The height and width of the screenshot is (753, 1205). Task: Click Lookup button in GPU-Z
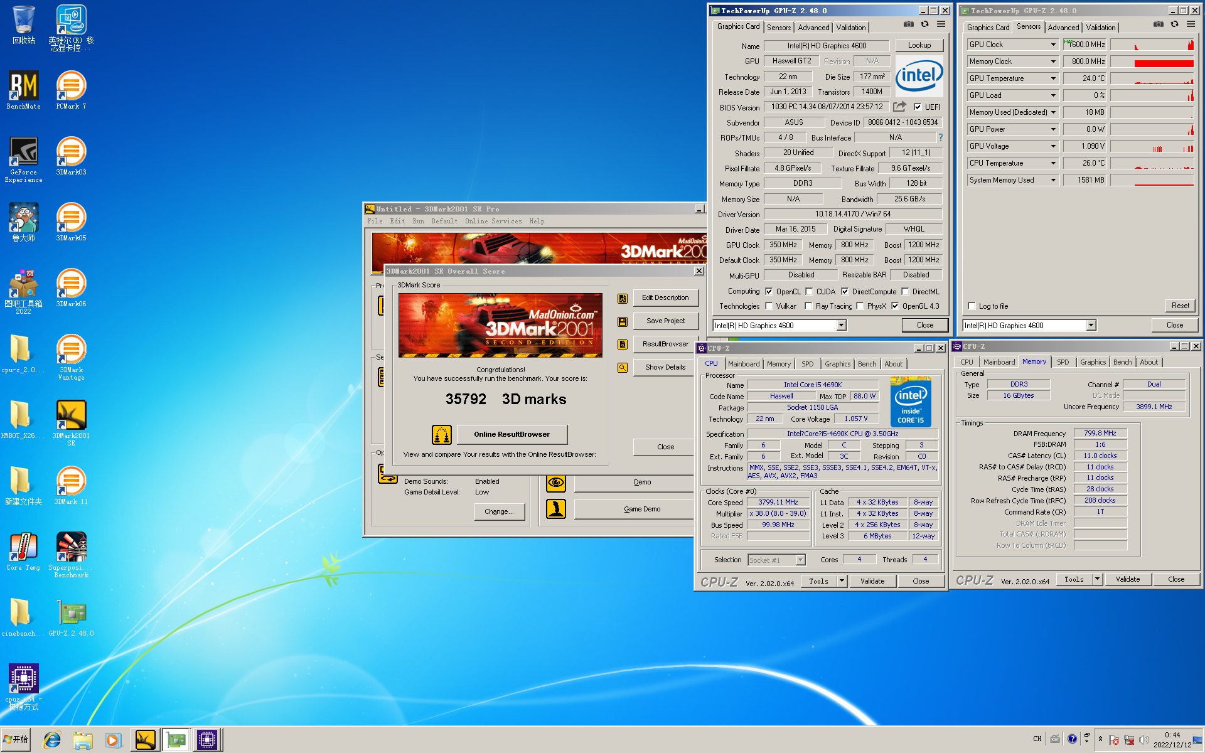[919, 45]
